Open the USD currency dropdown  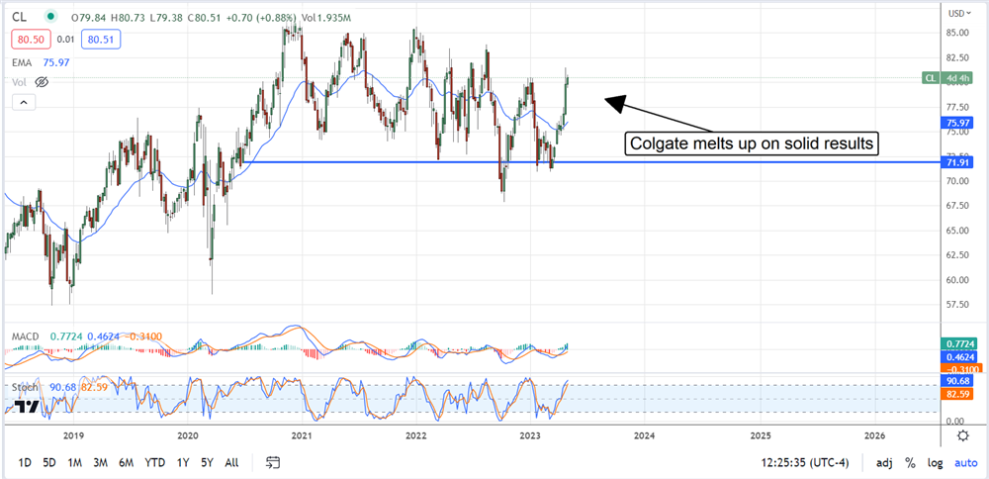tap(960, 13)
